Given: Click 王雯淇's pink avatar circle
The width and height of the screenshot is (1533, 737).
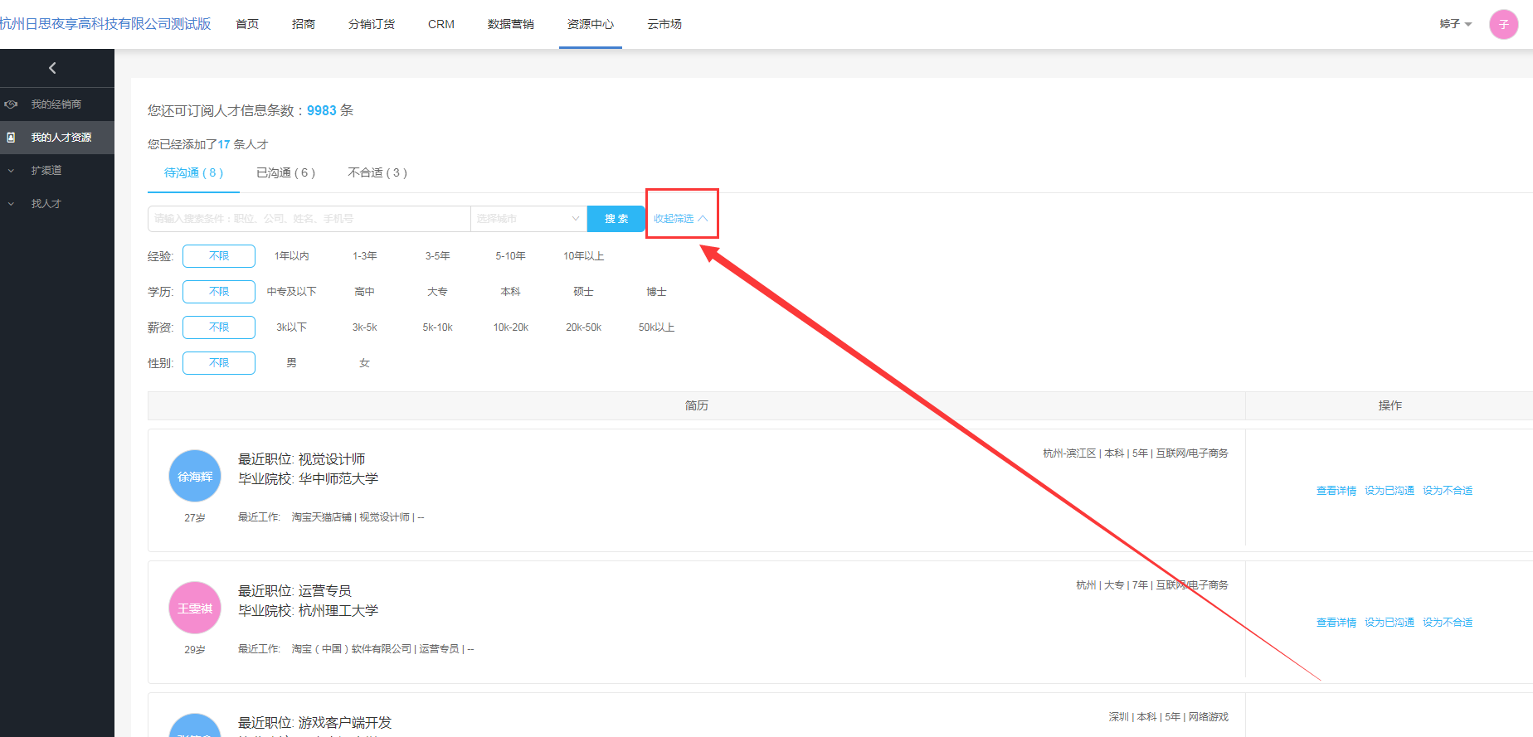Looking at the screenshot, I should coord(195,608).
